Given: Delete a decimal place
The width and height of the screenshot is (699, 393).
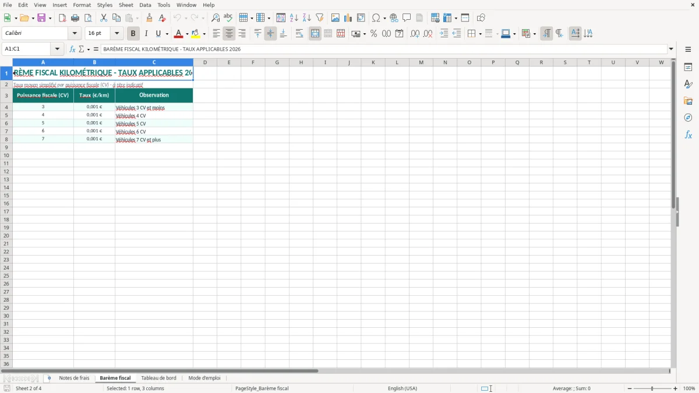Looking at the screenshot, I should [428, 34].
